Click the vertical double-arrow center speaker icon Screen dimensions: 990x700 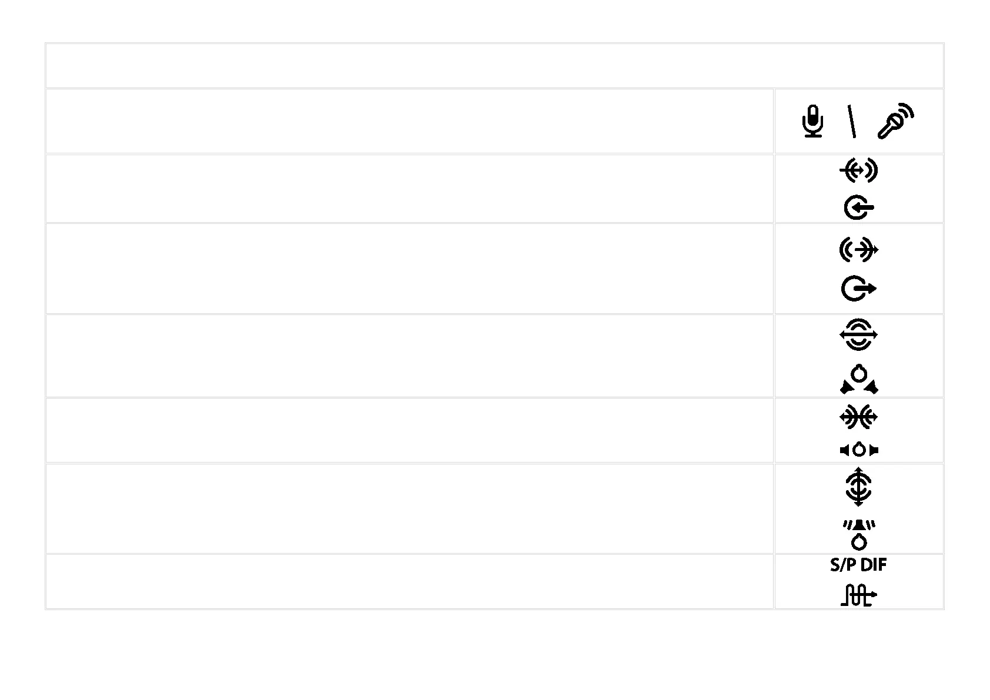click(858, 487)
